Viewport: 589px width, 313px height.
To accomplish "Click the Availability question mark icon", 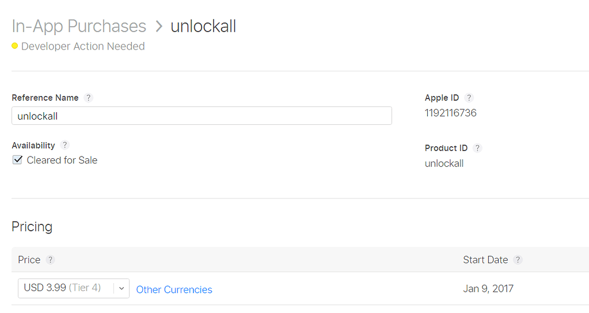I will [65, 146].
